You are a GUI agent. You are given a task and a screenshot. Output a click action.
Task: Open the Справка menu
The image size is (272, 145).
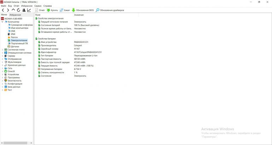(x=48, y=6)
